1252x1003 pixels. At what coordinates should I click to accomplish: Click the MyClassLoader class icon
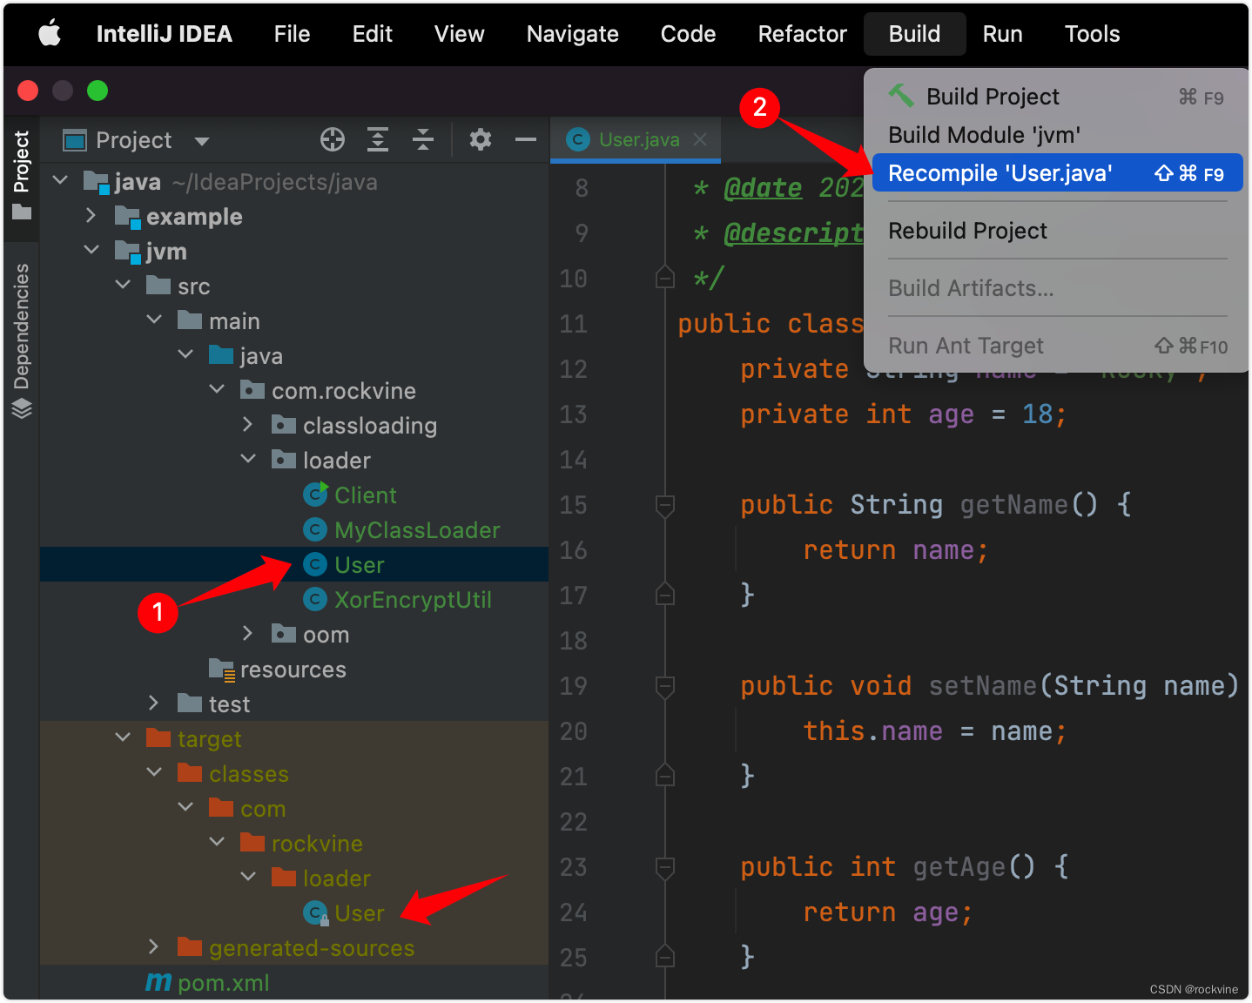click(x=315, y=529)
